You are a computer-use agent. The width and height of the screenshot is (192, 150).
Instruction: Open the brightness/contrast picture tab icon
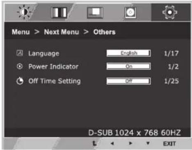click(24, 12)
